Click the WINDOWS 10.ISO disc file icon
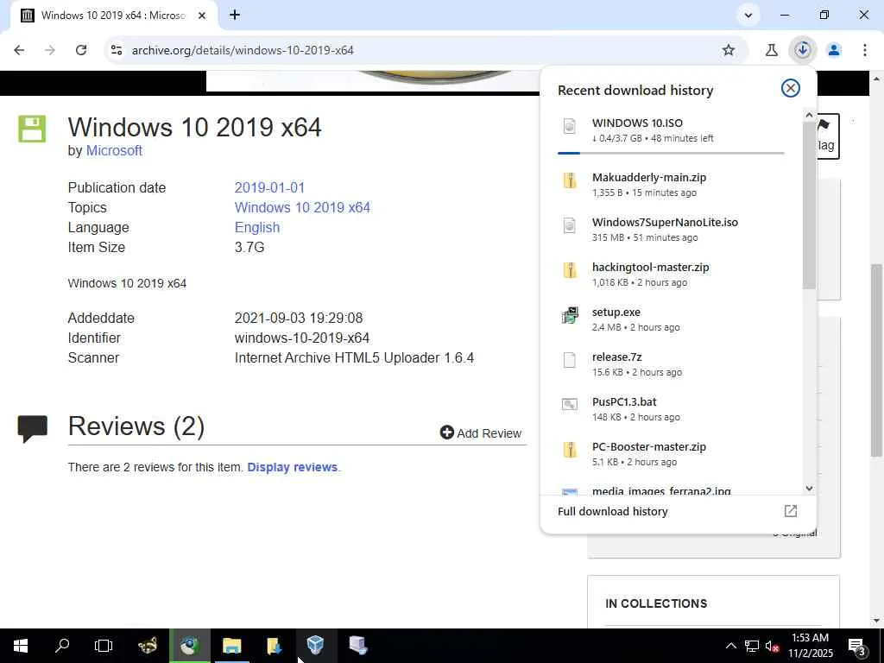Screen dimensions: 884x663 [x=570, y=126]
